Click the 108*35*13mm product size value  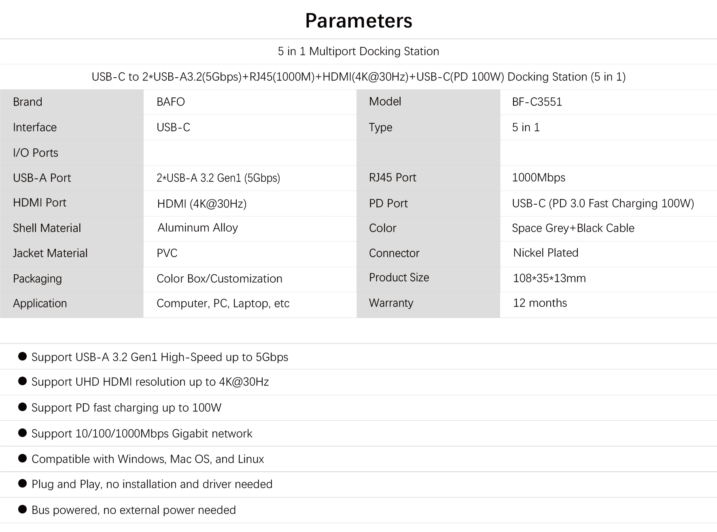[549, 278]
